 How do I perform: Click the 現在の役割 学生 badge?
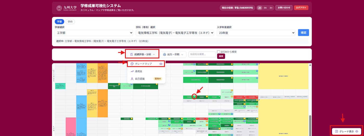(237, 8)
